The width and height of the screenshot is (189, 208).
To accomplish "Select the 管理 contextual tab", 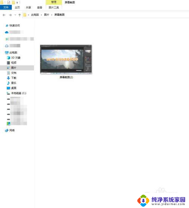I will coord(54,2).
